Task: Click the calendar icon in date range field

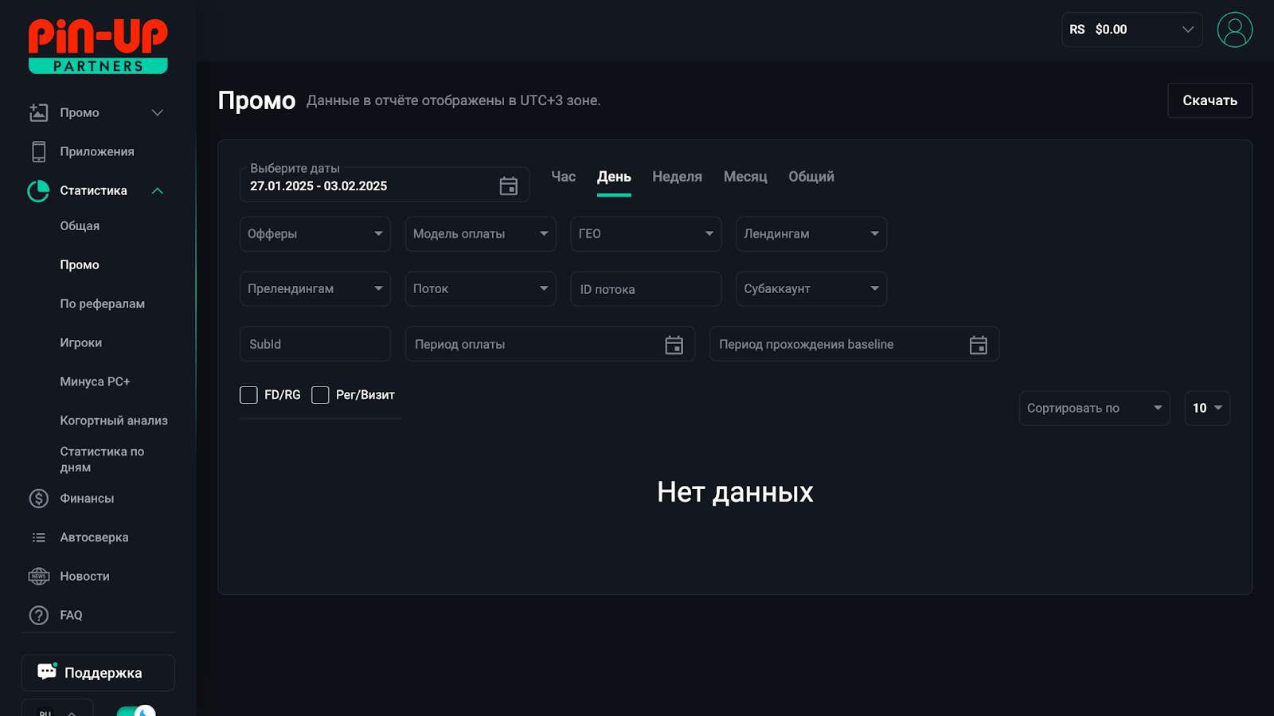Action: [508, 186]
